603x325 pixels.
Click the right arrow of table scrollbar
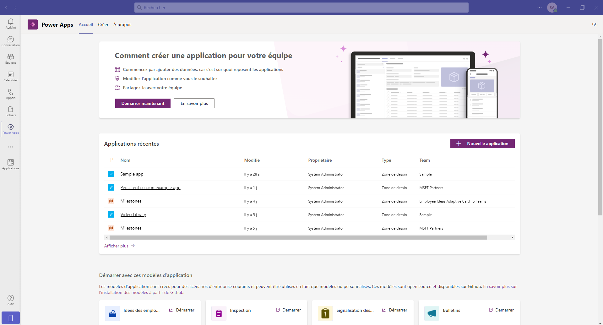[x=513, y=238]
